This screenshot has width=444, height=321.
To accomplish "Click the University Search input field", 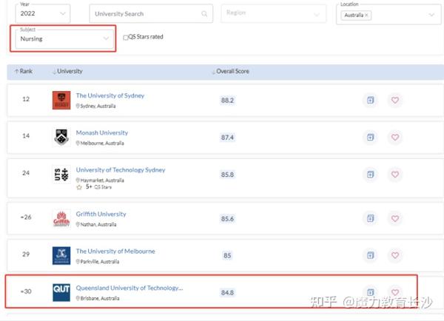I will pos(151,13).
